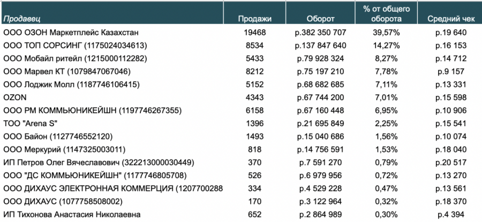482x222 pixels.
Task: Click ИП Тихонова Анастасия Николаевна seller
Action: pyautogui.click(x=72, y=215)
